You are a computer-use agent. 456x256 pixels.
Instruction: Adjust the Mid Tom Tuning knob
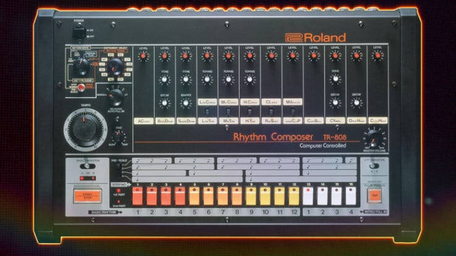tap(229, 79)
